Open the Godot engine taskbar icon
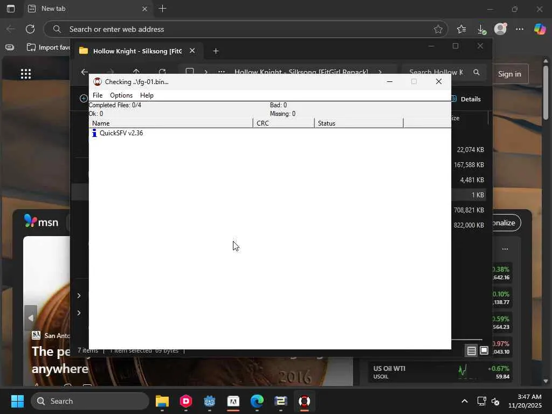 pyautogui.click(x=210, y=401)
